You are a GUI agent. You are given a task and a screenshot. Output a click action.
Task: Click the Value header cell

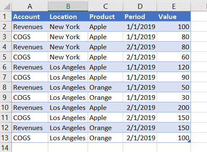[174, 16]
